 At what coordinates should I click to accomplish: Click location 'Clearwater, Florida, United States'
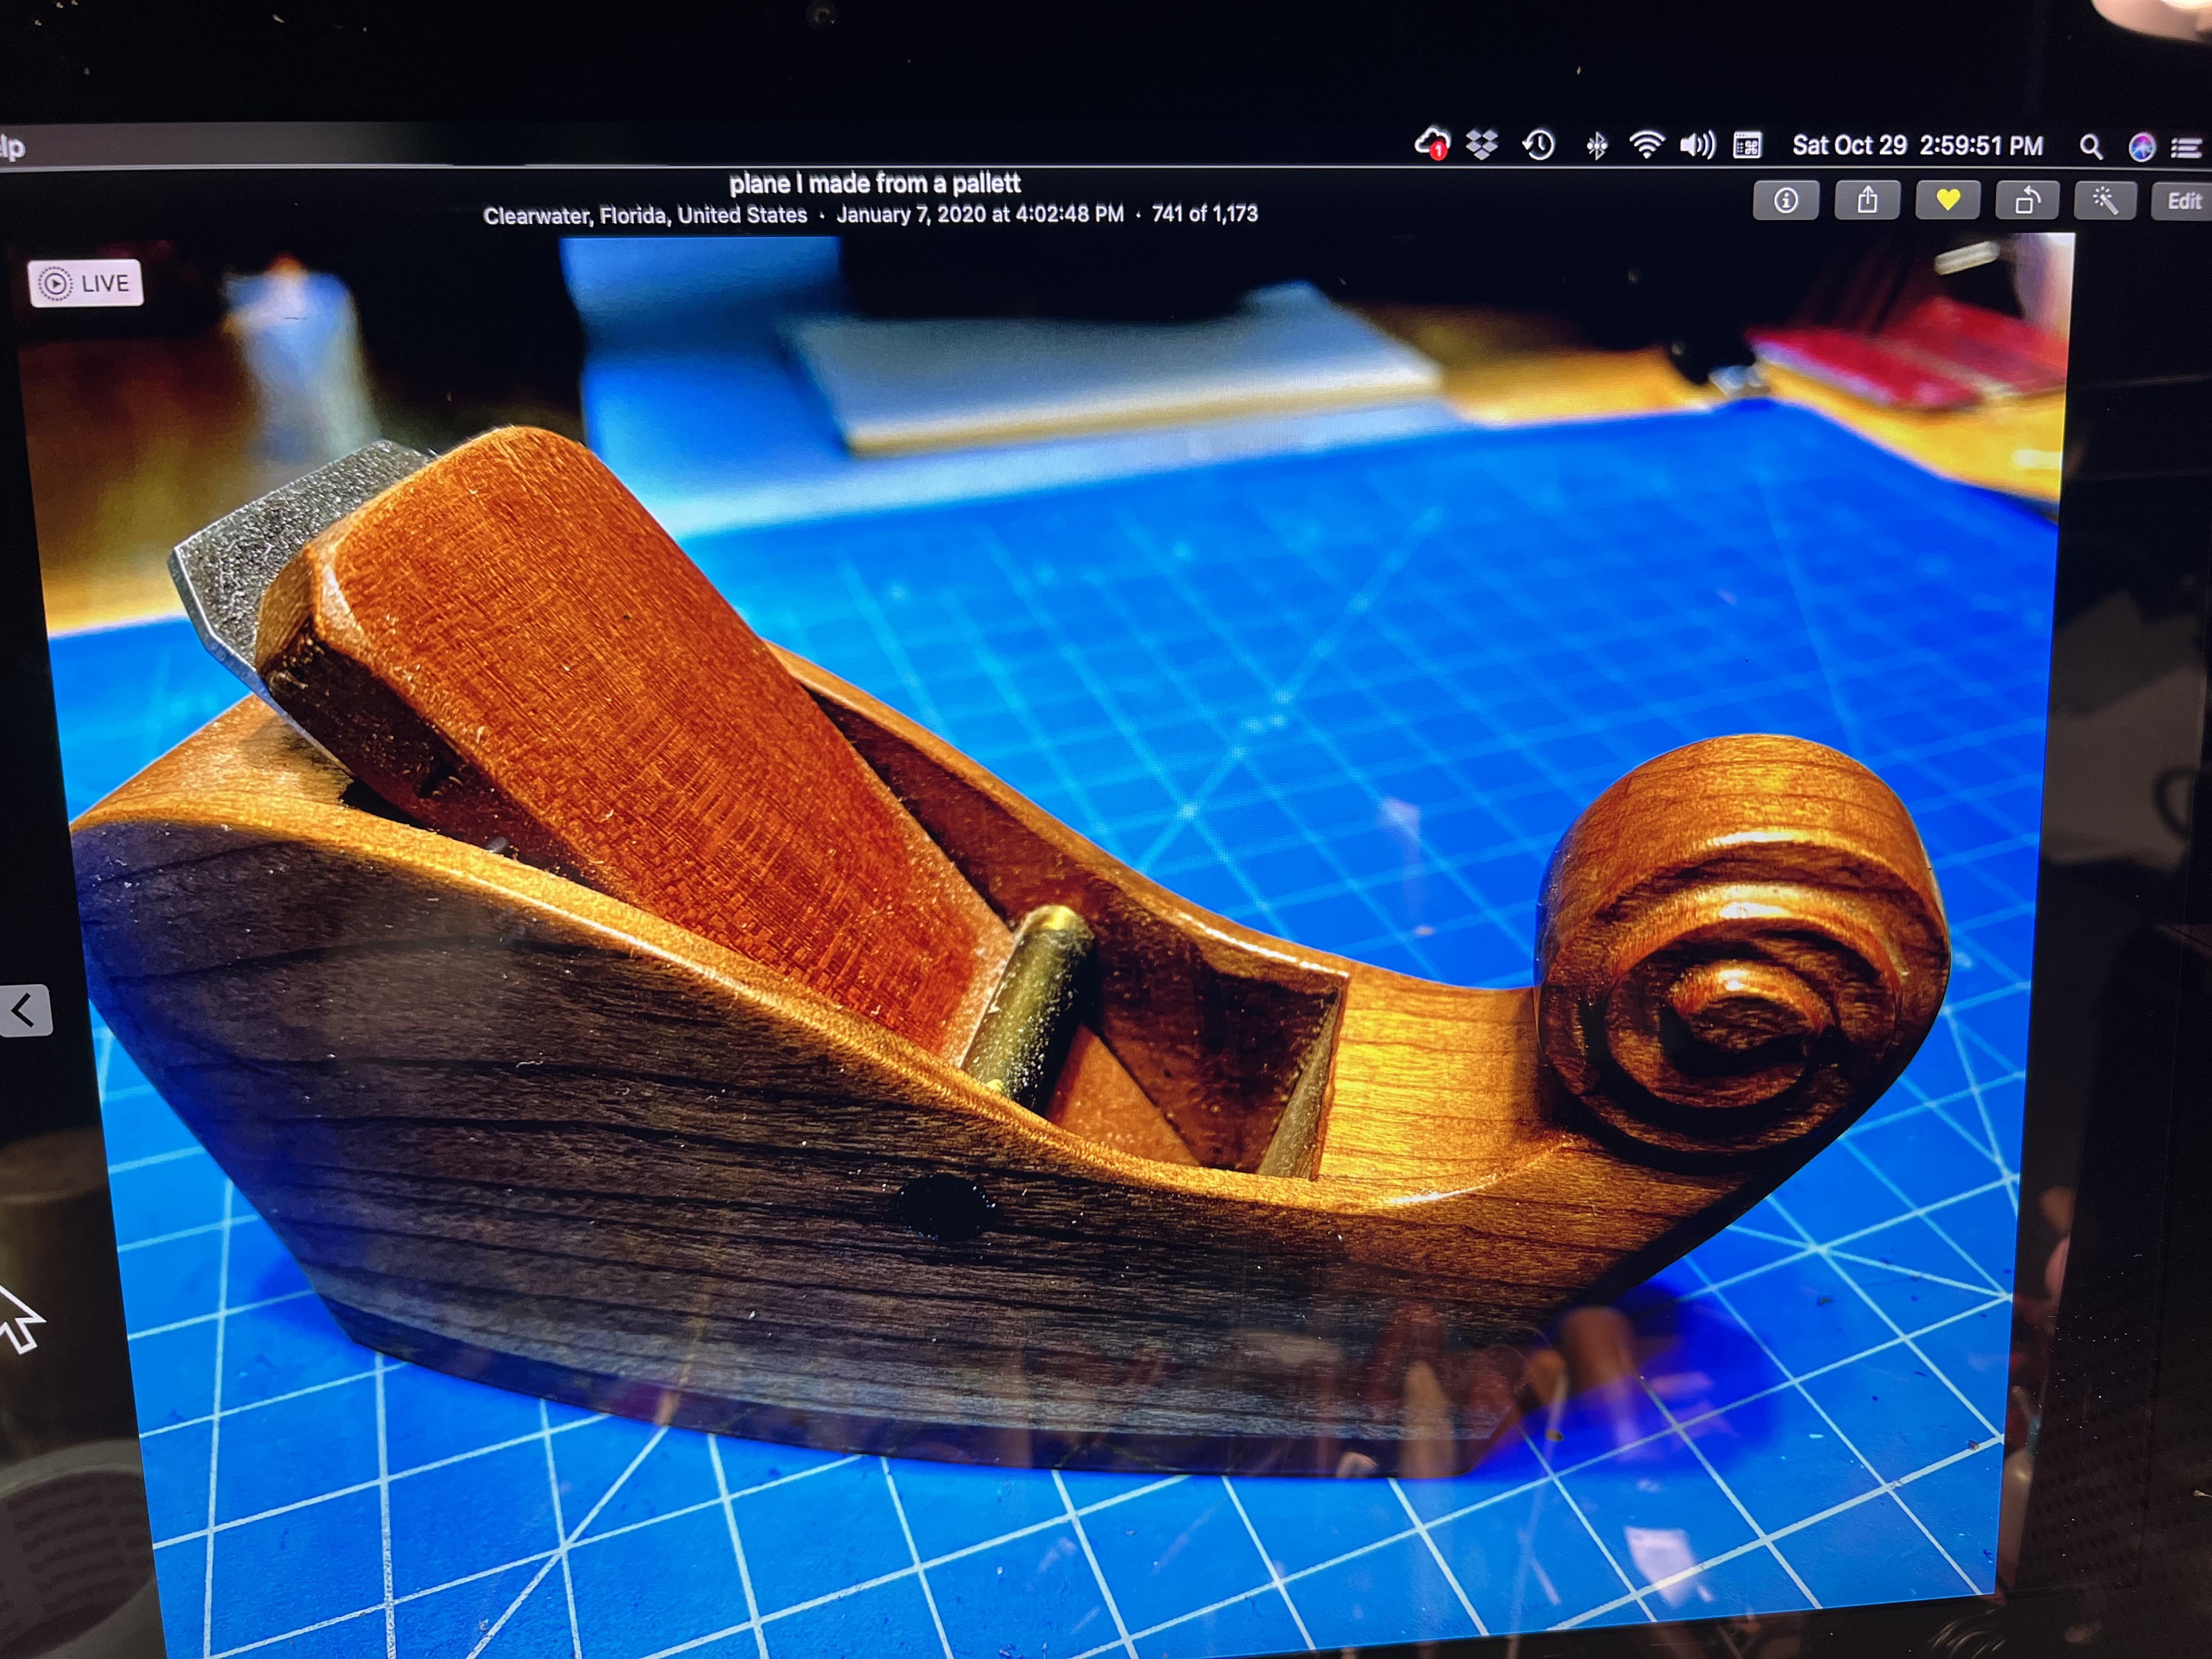[x=645, y=215]
